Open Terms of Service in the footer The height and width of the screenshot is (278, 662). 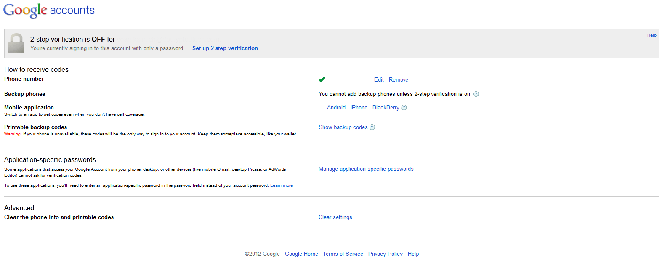coord(343,254)
